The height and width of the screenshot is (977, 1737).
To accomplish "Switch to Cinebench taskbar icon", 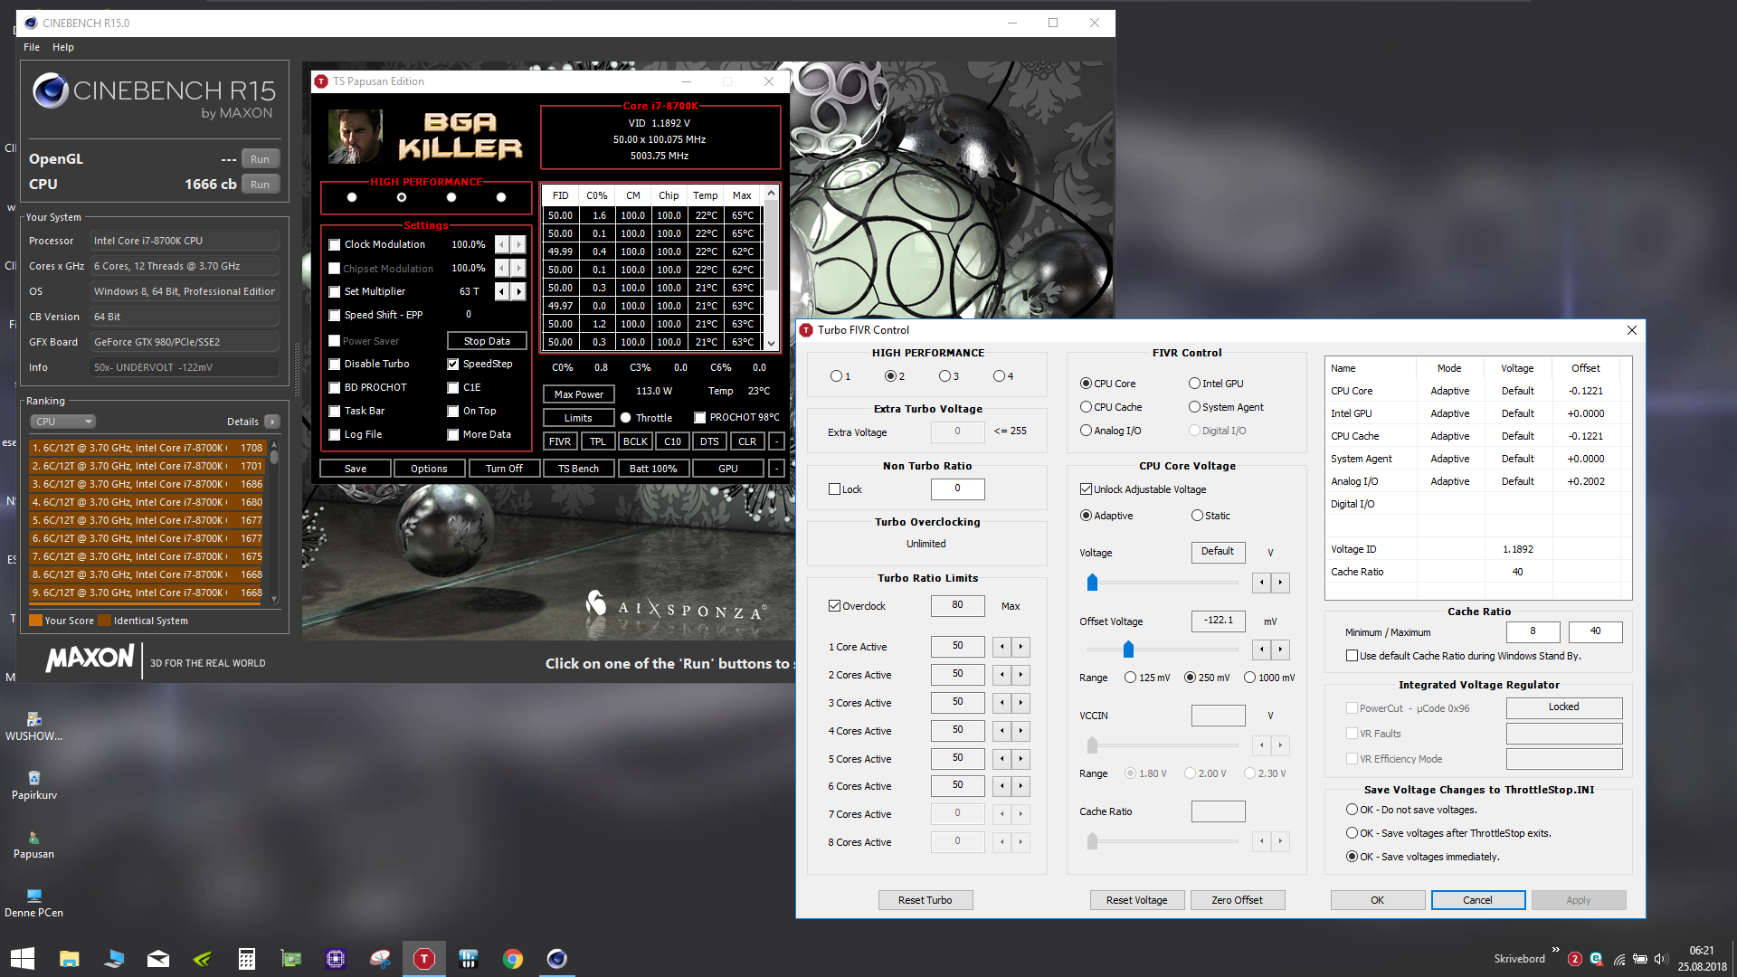I will pos(557,959).
